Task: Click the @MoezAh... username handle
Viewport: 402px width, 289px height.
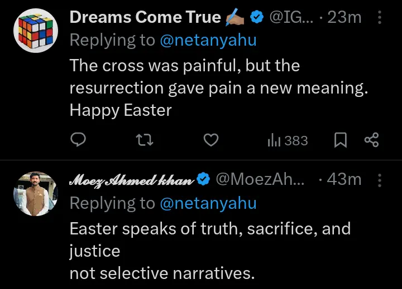Action: tap(260, 179)
